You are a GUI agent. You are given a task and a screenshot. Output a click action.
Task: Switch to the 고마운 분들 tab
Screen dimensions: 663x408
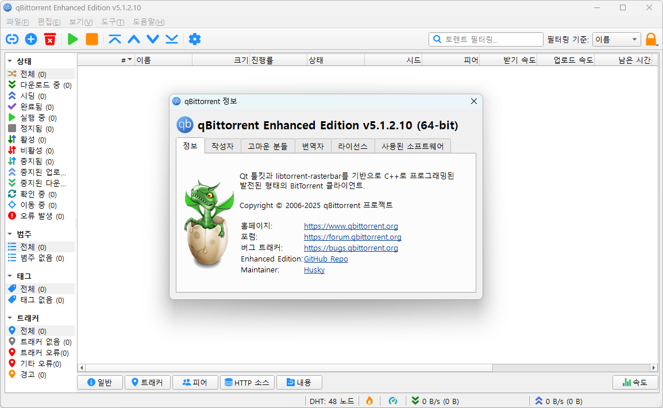click(268, 146)
